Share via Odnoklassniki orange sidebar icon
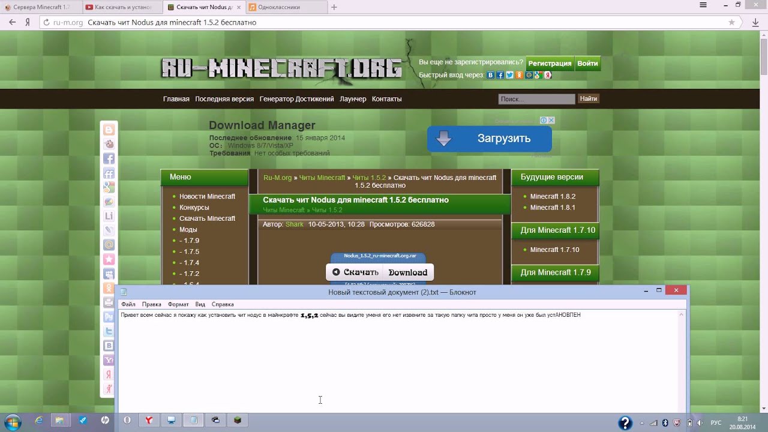The image size is (768, 432). pos(109,288)
